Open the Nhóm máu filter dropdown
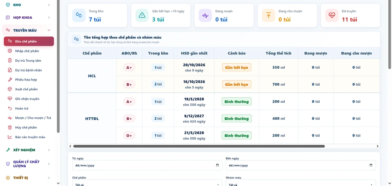The image size is (392, 186). (301, 183)
